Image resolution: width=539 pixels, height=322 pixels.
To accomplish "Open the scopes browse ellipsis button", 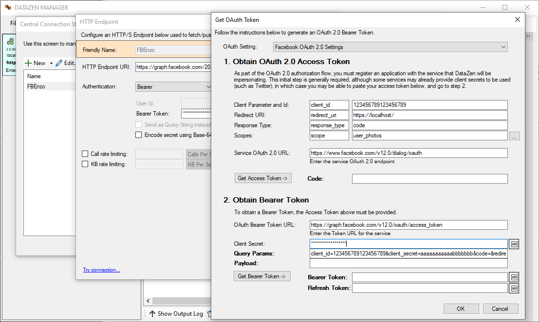I will 514,136.
